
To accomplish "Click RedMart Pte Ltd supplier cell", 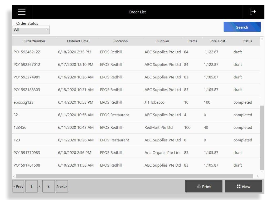I will [x=158, y=128].
